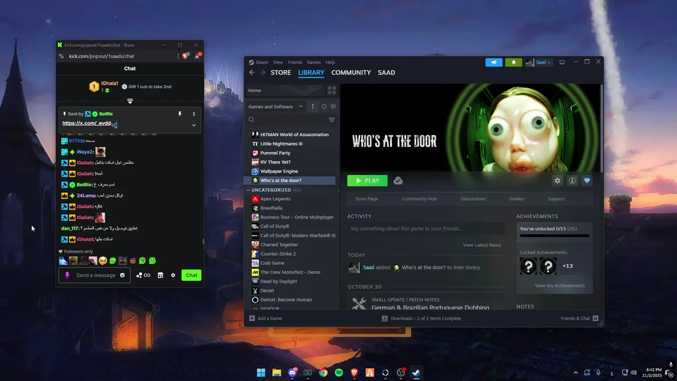Click the Steam cloud status icon
677x381 pixels.
(398, 181)
